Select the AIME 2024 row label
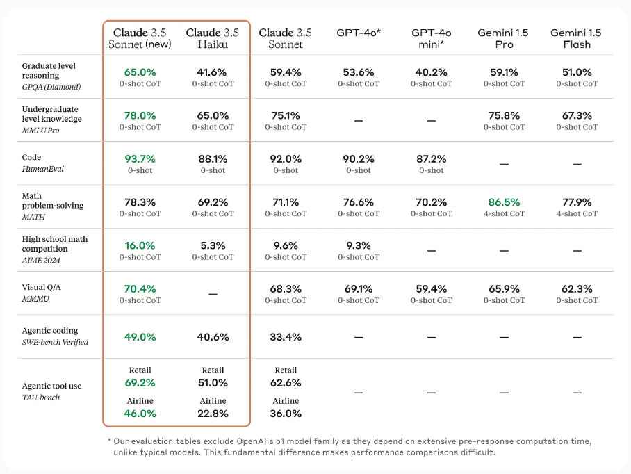631x474 pixels. (x=40, y=261)
